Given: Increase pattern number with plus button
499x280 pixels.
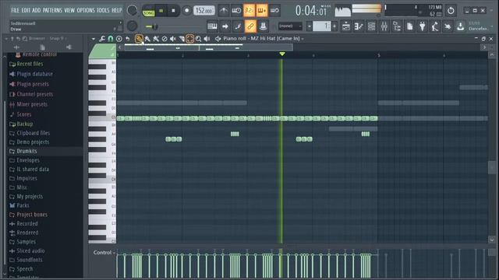Looking at the screenshot, I should coord(334,26).
